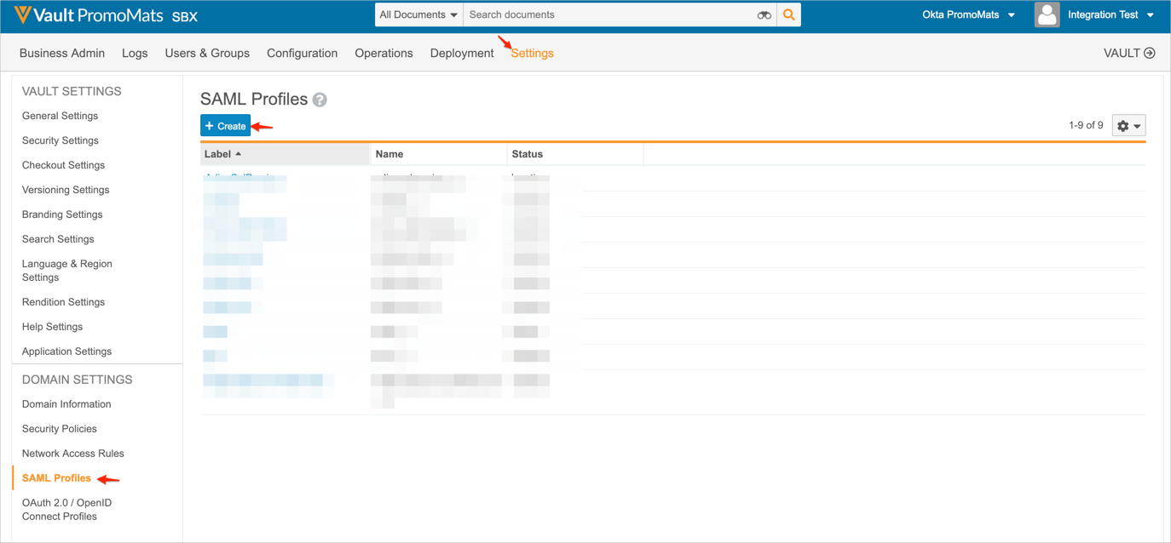Screen dimensions: 1171x543
Task: Select General Settings in the sidebar
Action: (x=60, y=116)
